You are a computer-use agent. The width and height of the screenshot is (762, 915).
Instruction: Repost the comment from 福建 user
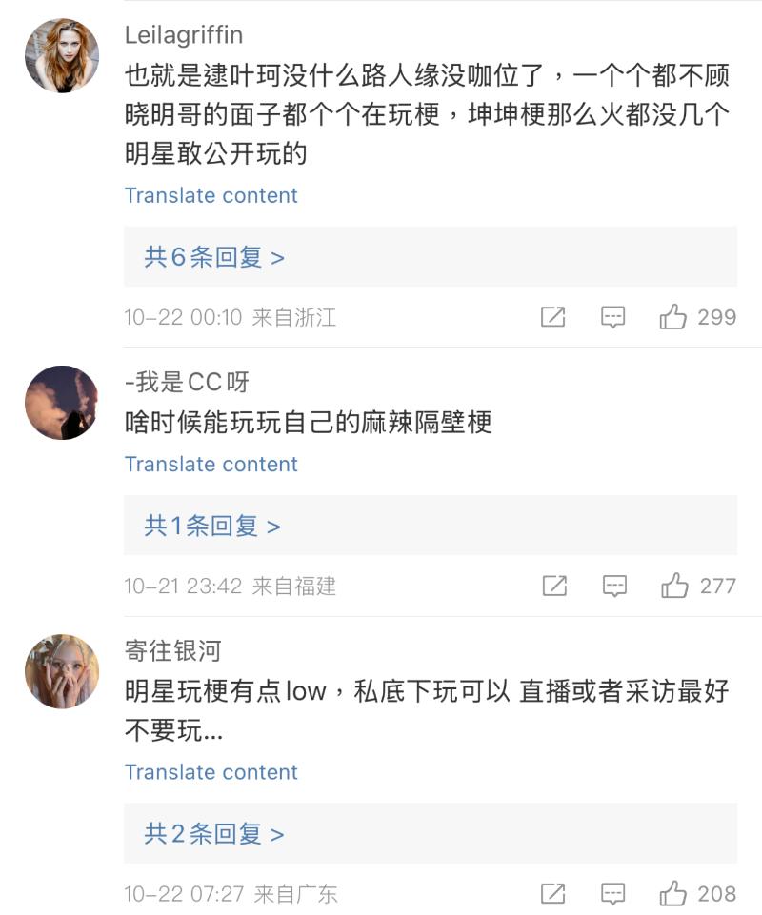554,586
